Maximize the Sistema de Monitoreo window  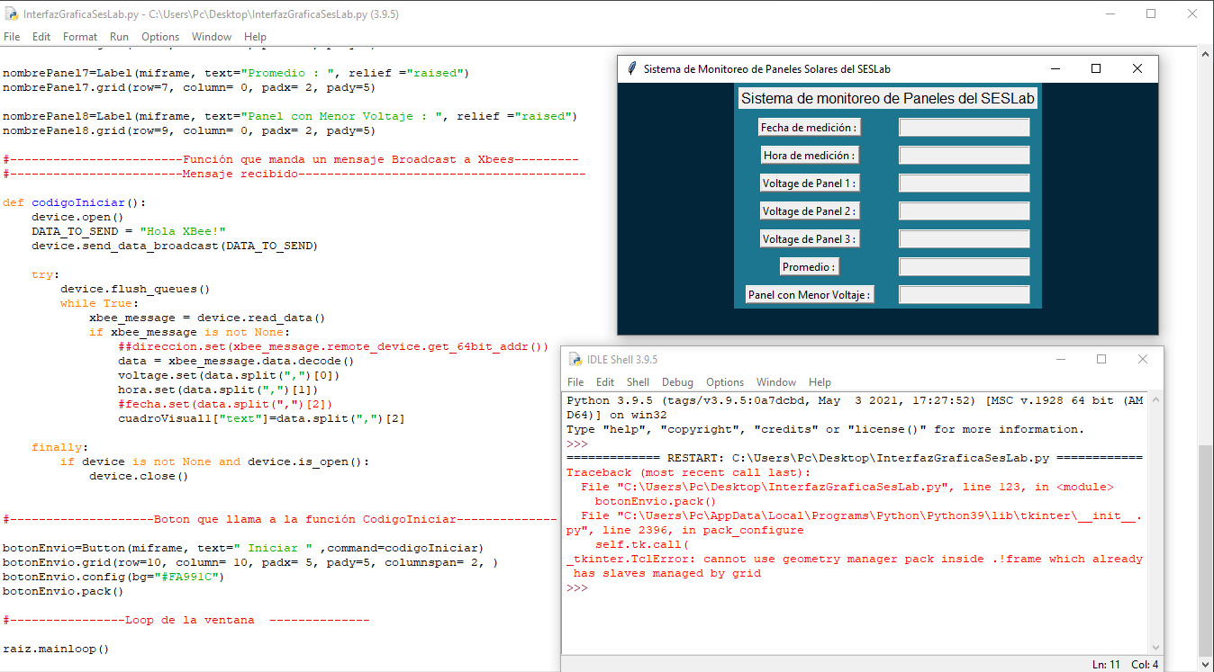[x=1096, y=69]
